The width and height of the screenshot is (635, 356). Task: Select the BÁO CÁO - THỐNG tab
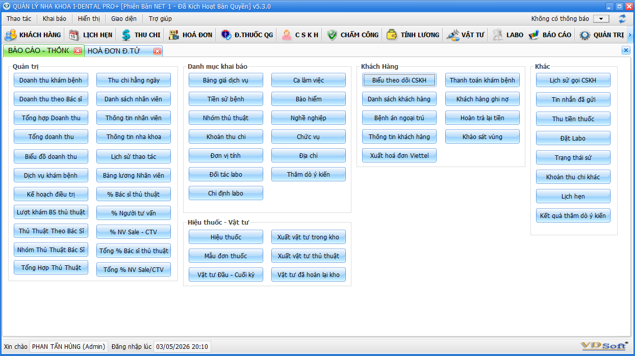tap(43, 51)
